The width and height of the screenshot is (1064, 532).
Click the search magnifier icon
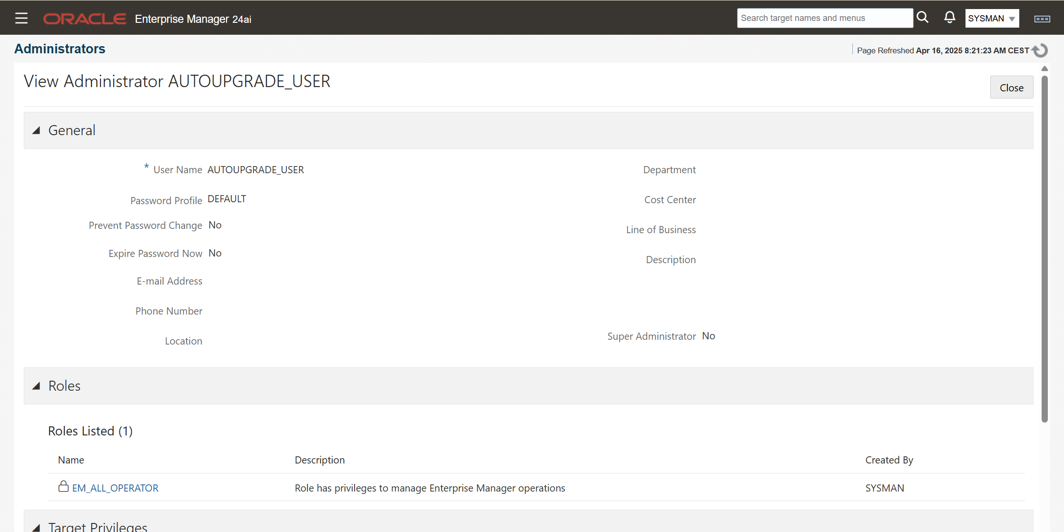[922, 17]
